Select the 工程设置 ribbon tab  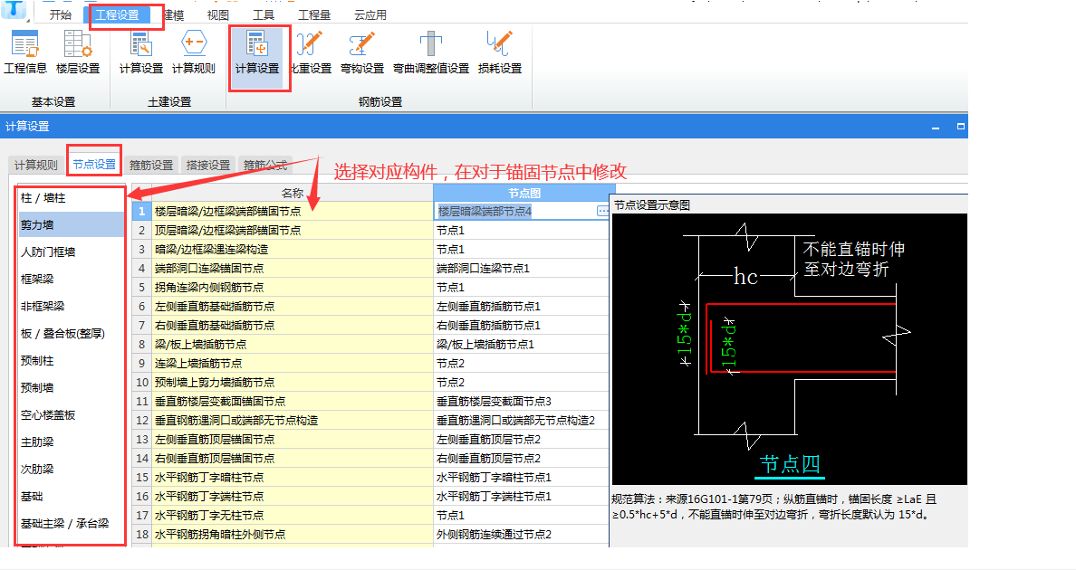click(x=117, y=14)
